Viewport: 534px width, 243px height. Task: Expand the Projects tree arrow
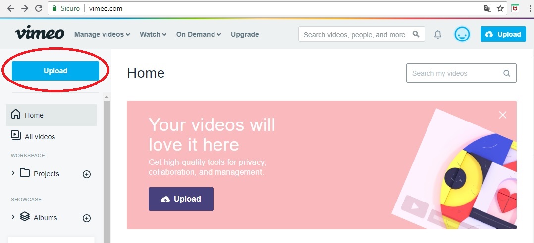(x=13, y=173)
